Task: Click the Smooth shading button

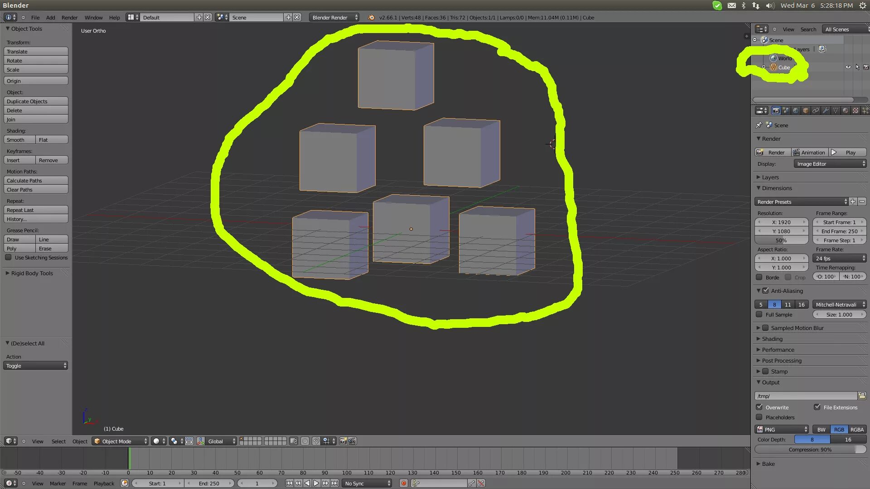Action: click(x=19, y=139)
